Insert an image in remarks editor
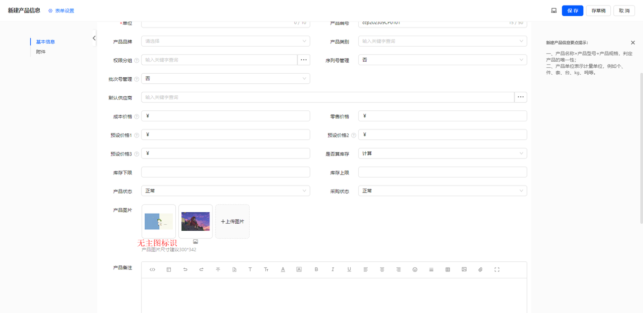 point(464,270)
